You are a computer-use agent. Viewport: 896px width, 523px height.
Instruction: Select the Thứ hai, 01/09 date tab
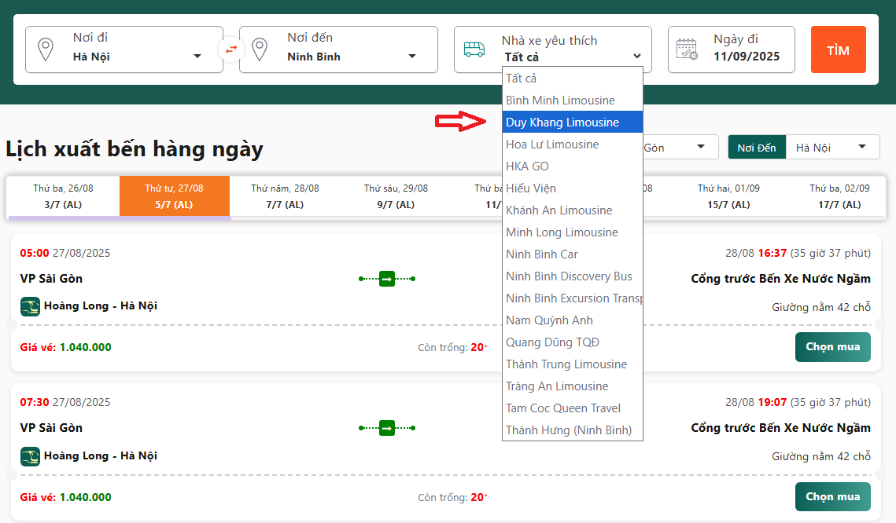pyautogui.click(x=728, y=196)
